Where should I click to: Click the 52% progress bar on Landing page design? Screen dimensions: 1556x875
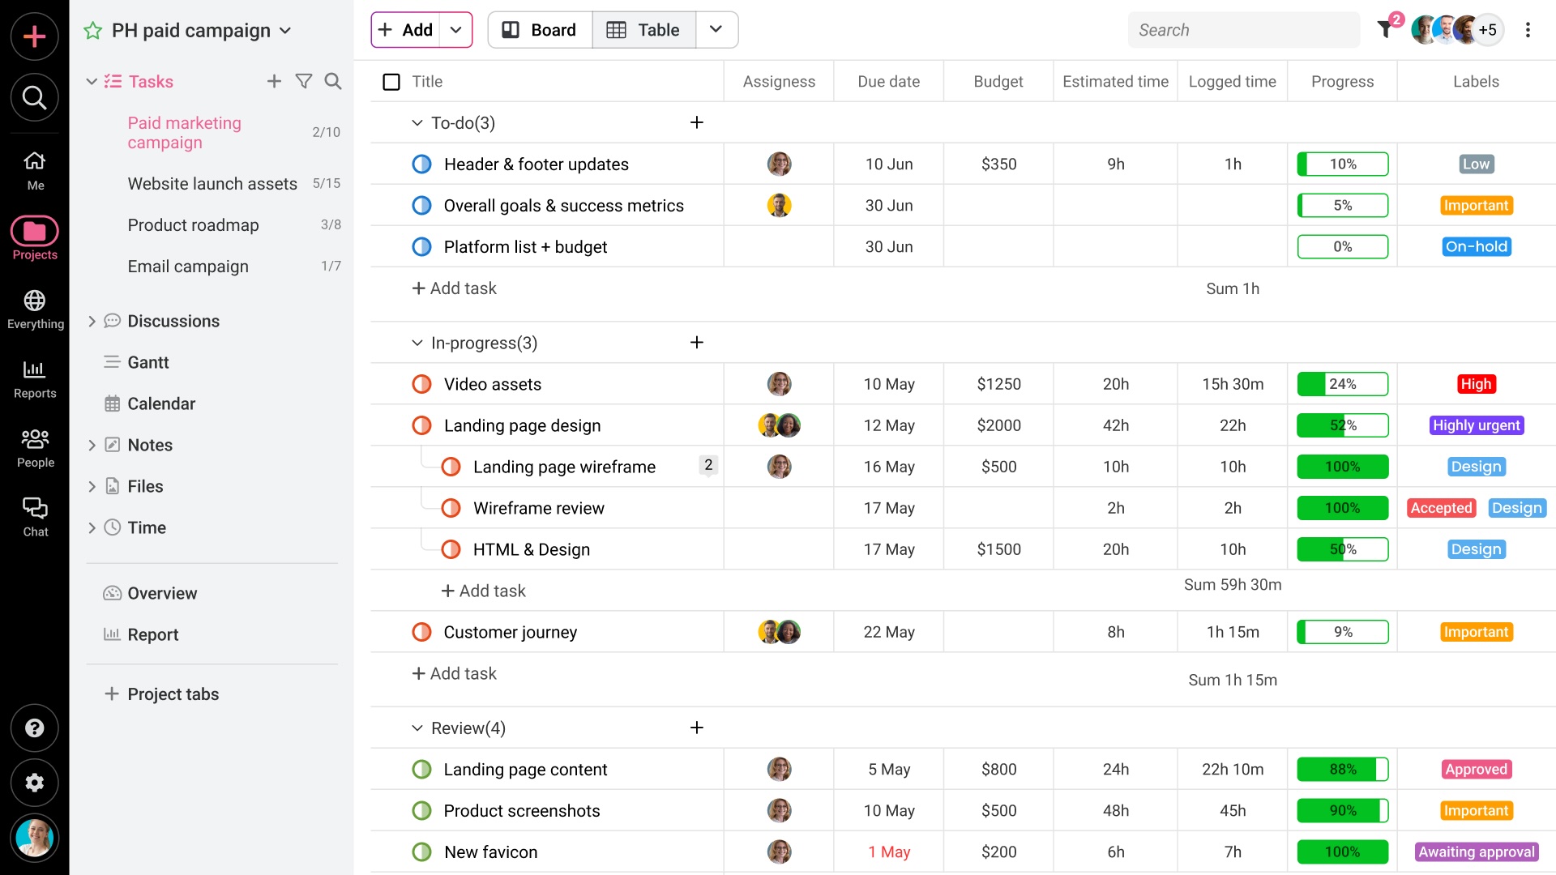click(x=1342, y=425)
